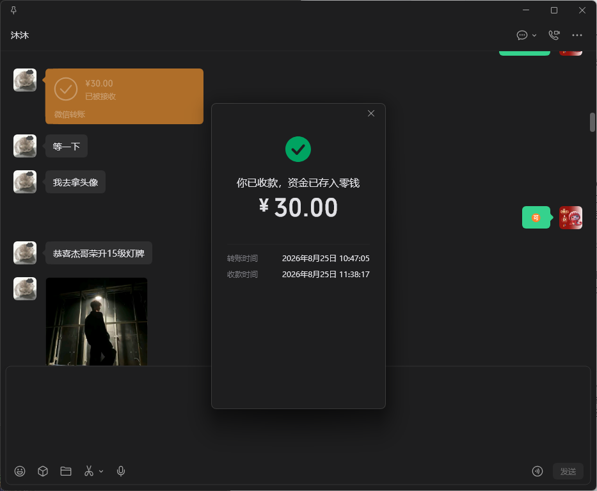
Task: Click the chat scrollbar thumb
Action: coord(593,122)
